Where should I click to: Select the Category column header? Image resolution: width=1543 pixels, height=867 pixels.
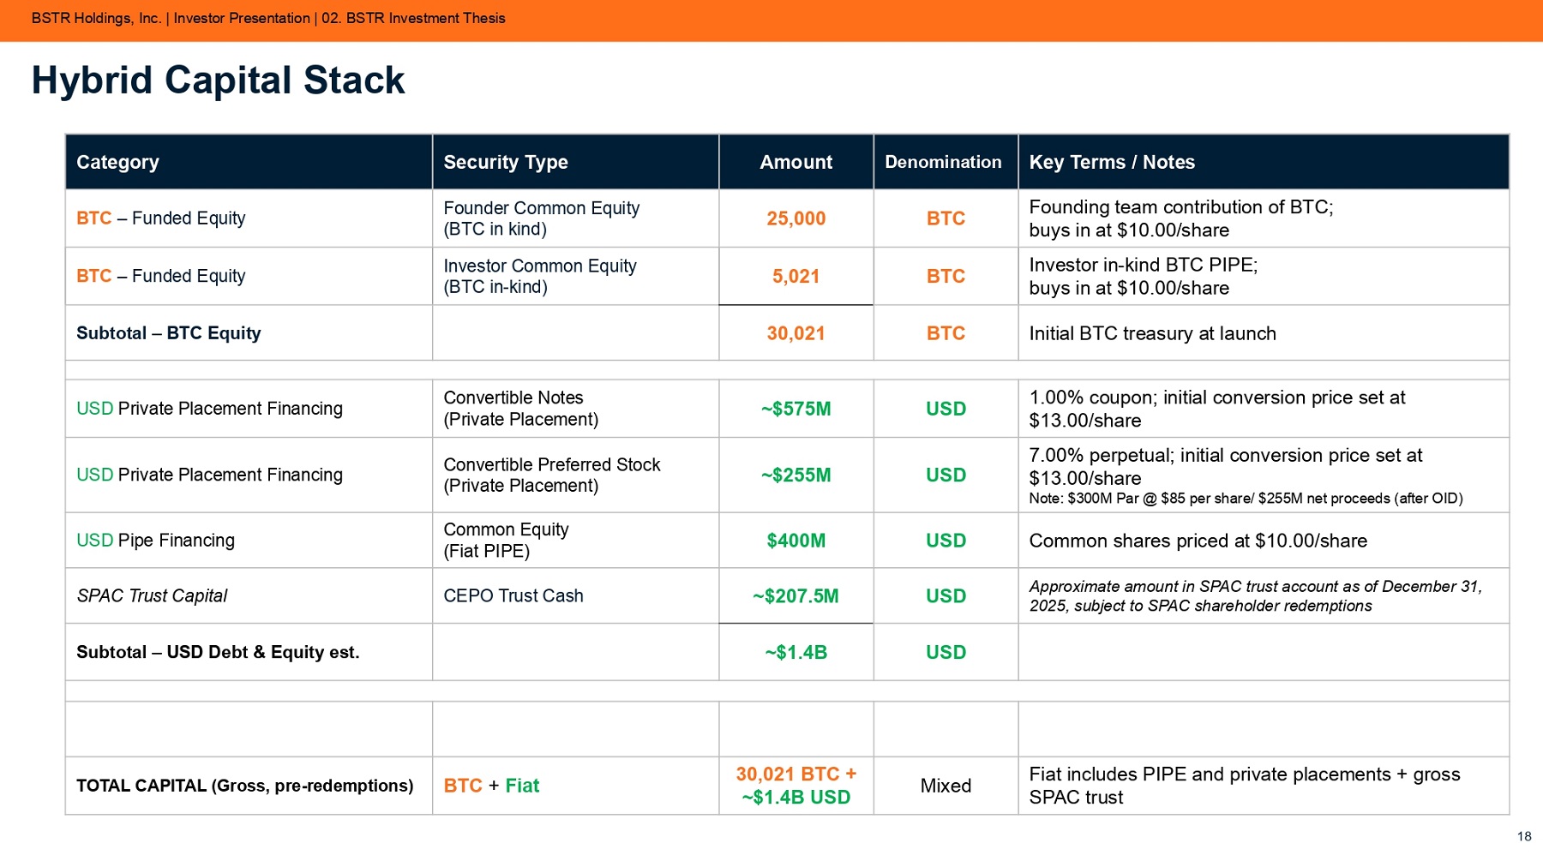pyautogui.click(x=117, y=162)
